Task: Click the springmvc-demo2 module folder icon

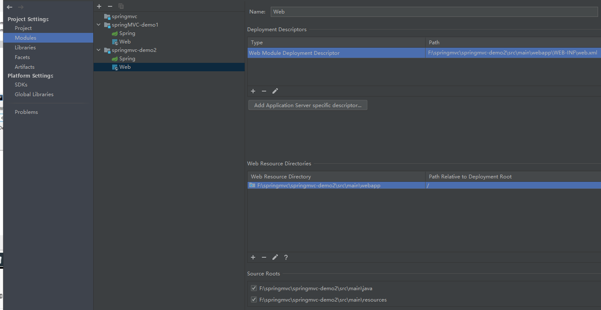Action: (x=107, y=50)
